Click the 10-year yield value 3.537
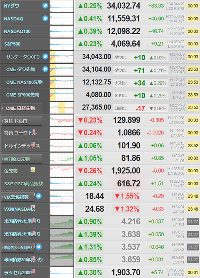The width and height of the screenshot is (200, 278). click(131, 247)
